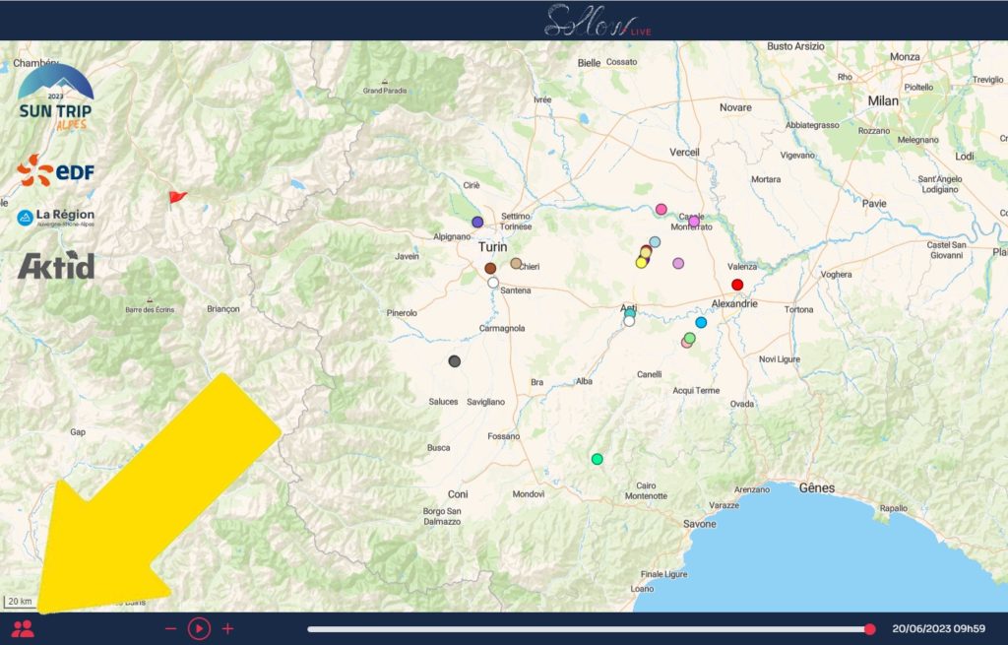Click the red flag marker on map
This screenshot has height=645, width=1008.
tap(176, 199)
